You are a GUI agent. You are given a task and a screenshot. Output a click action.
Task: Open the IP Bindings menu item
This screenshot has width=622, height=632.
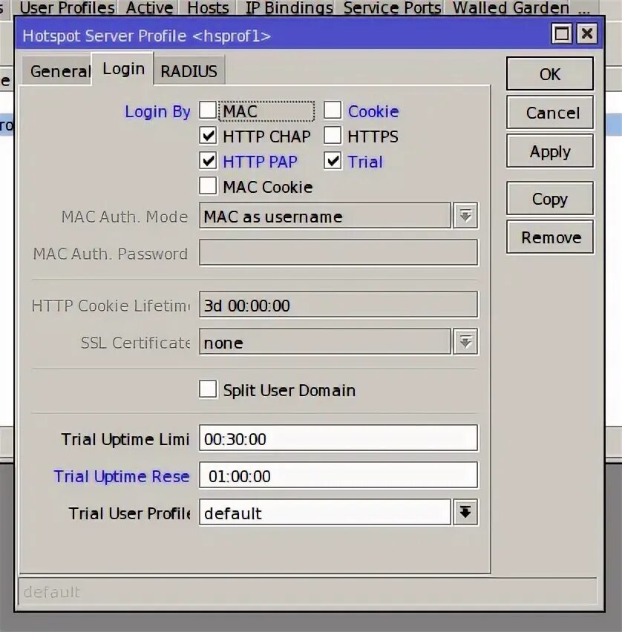tap(287, 8)
